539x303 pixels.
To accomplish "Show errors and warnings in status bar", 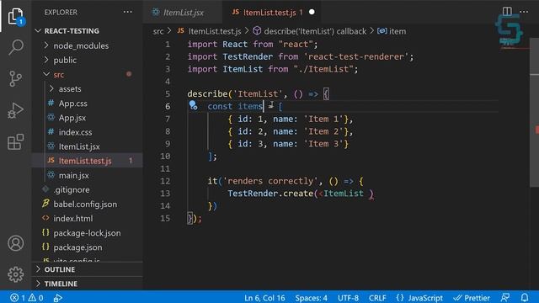I will tap(26, 297).
